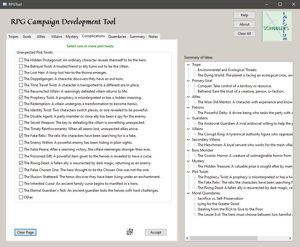This screenshot has height=247, width=300.
Task: Click the horizontal scrollbar left arrow
Action: click(187, 238)
